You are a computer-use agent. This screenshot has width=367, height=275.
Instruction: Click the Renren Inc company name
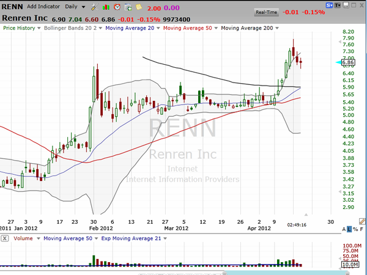[x=25, y=18]
